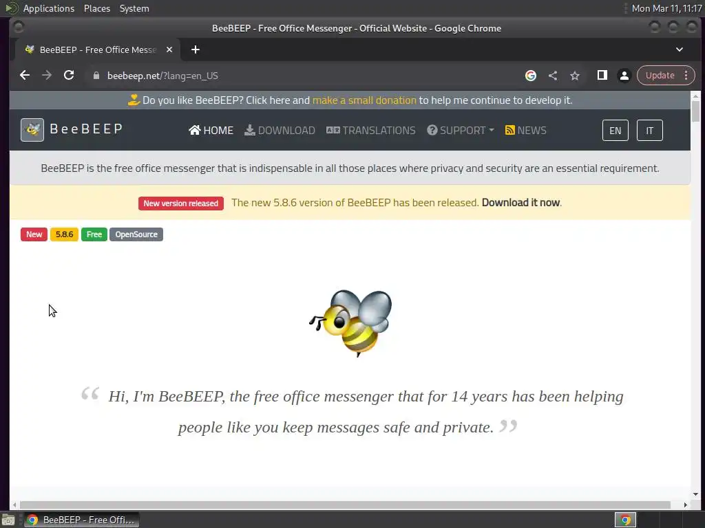The width and height of the screenshot is (705, 528).
Task: Click the scroll left arrow
Action: click(14, 505)
